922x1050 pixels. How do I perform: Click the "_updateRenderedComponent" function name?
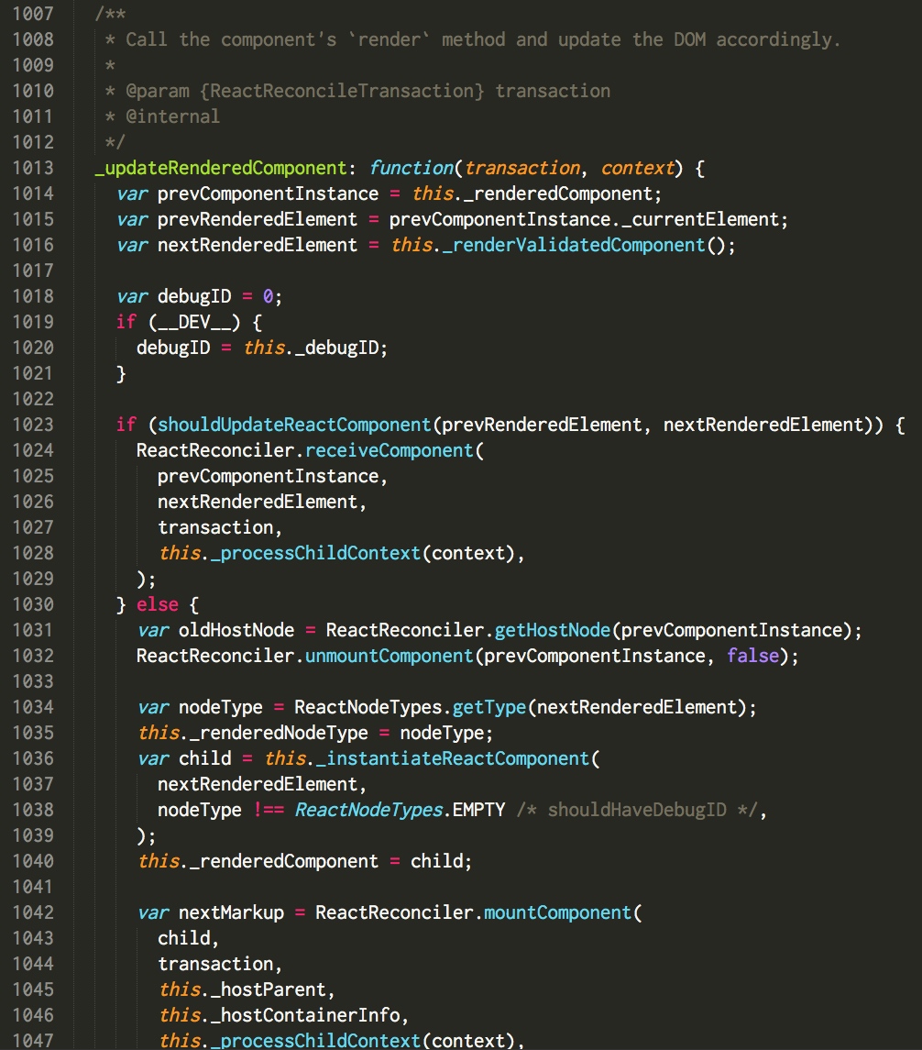[x=221, y=168]
